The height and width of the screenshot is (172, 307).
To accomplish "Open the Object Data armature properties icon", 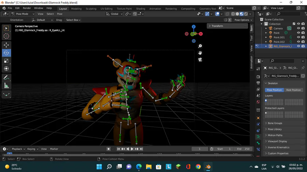I will point(258,137).
